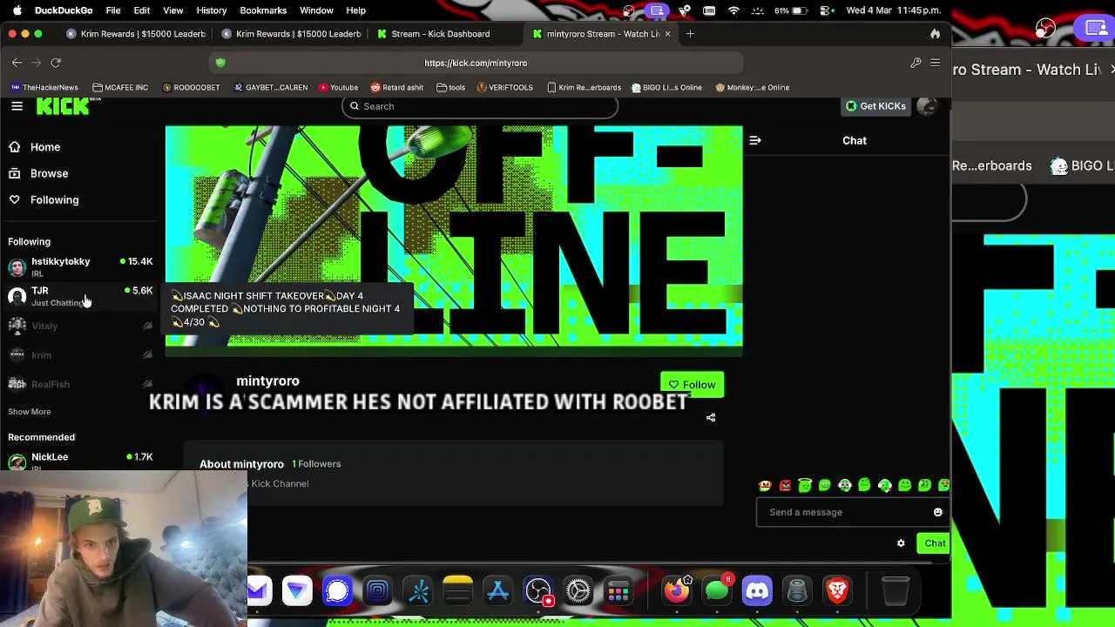Open the emoji picker in chat input
1115x627 pixels.
click(x=938, y=512)
